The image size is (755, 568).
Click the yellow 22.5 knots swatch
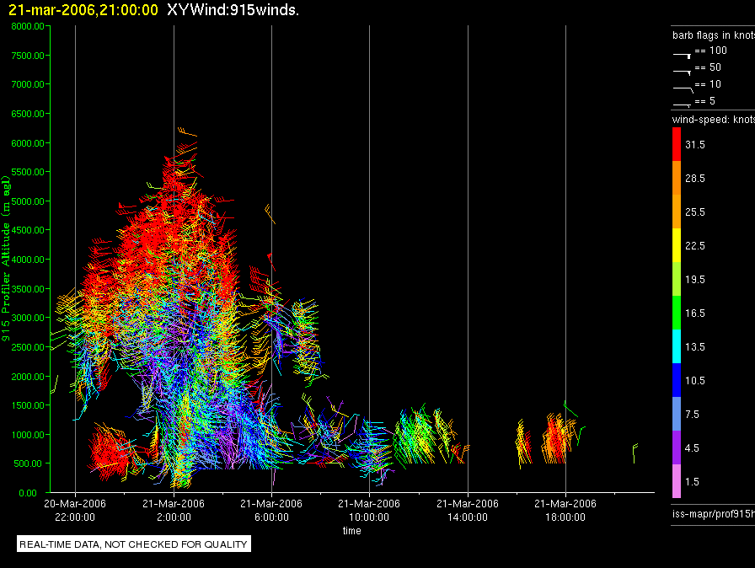(x=677, y=245)
